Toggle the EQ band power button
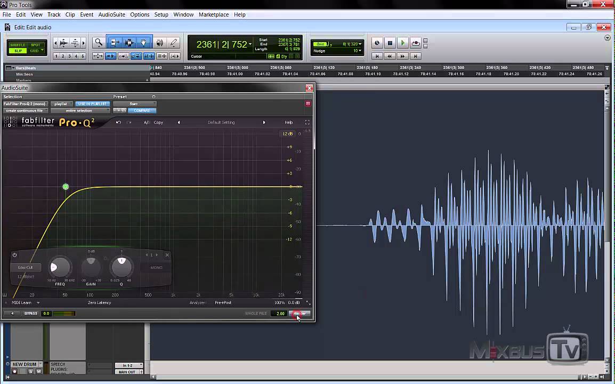The height and width of the screenshot is (384, 615). [14, 255]
